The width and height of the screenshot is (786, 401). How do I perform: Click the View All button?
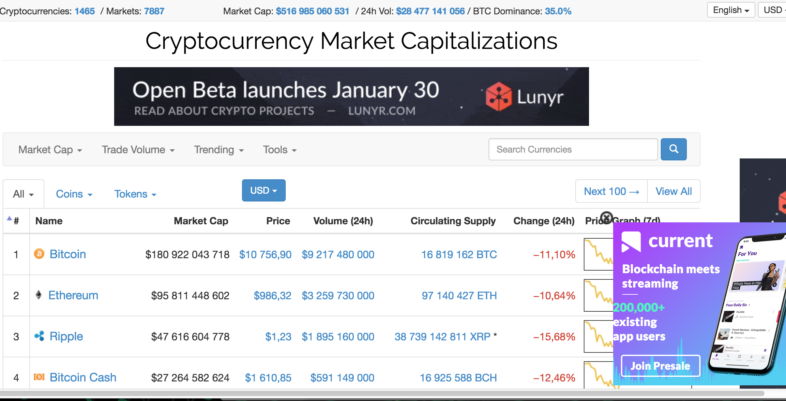674,191
